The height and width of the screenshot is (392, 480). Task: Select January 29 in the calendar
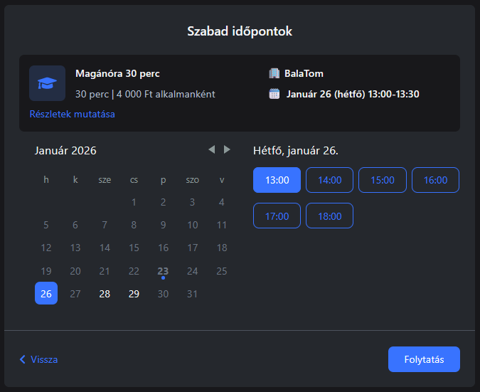point(134,294)
